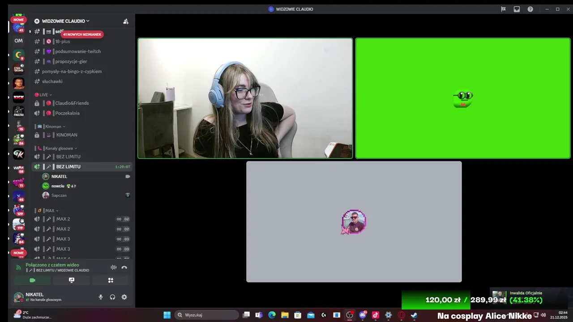Open the Windows Start button
This screenshot has width=573, height=322.
pos(167,315)
